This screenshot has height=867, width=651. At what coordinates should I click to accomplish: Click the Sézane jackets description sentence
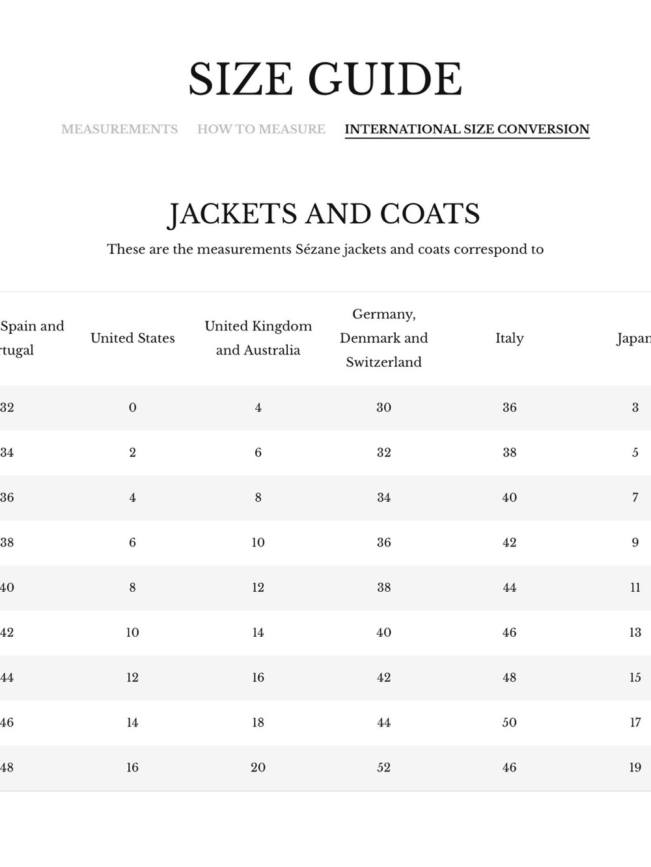(325, 249)
